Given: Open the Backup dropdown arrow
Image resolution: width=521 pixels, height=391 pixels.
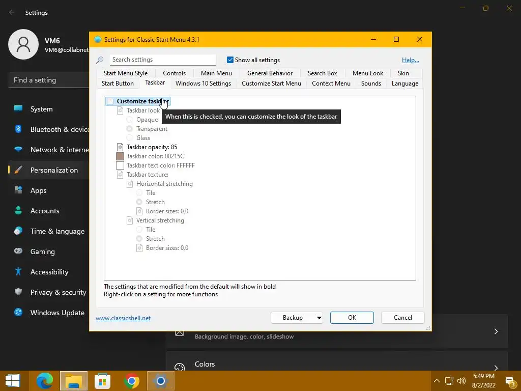Looking at the screenshot, I should (319, 318).
